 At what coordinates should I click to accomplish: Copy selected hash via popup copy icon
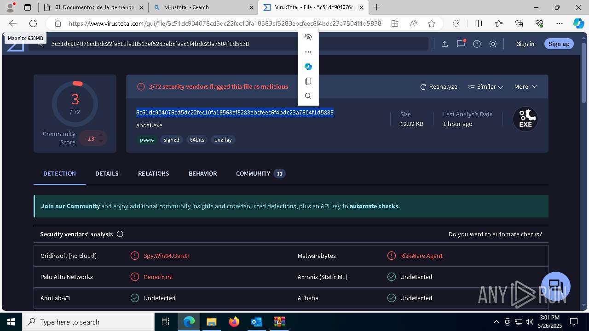(x=308, y=81)
